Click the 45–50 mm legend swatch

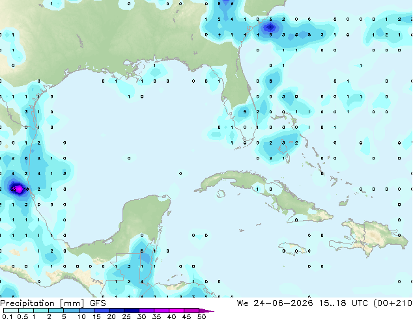[x=192, y=311]
